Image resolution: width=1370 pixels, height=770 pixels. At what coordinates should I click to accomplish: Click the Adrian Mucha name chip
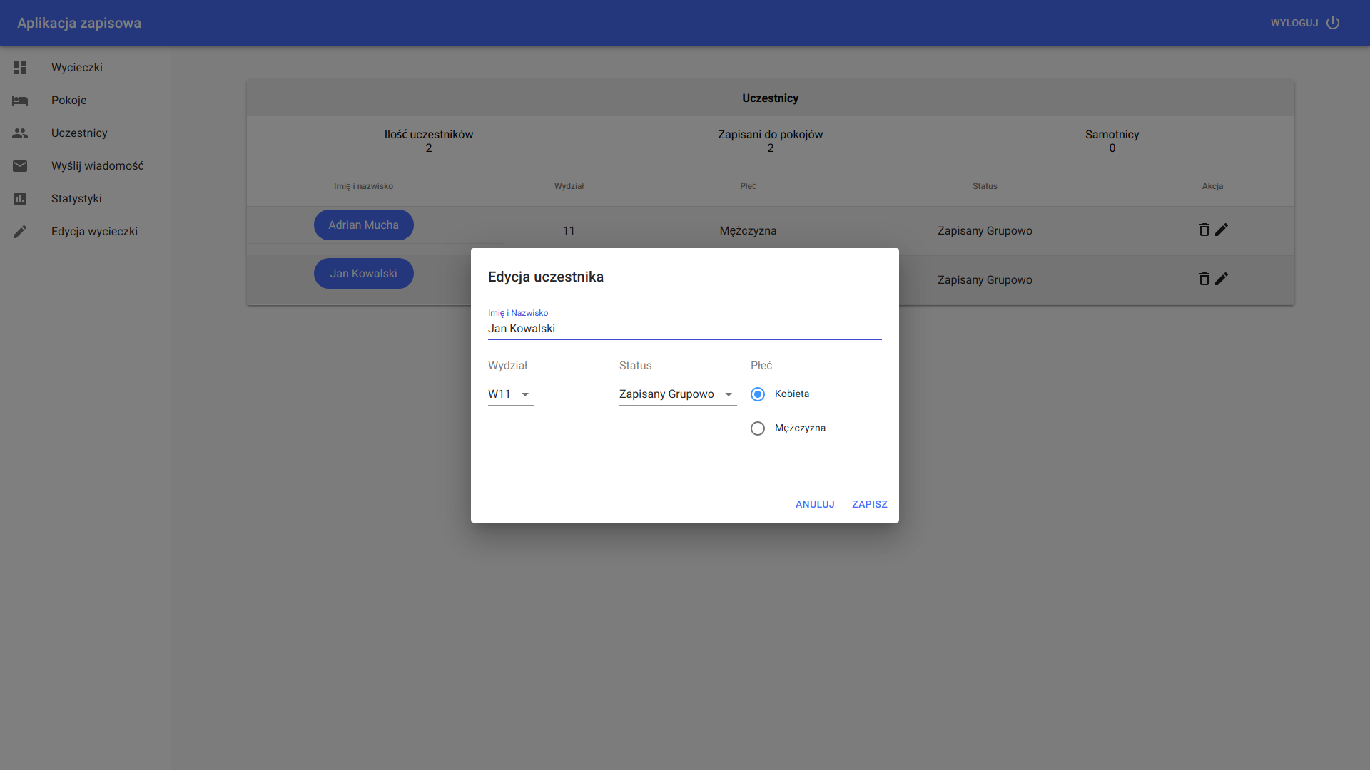point(363,225)
